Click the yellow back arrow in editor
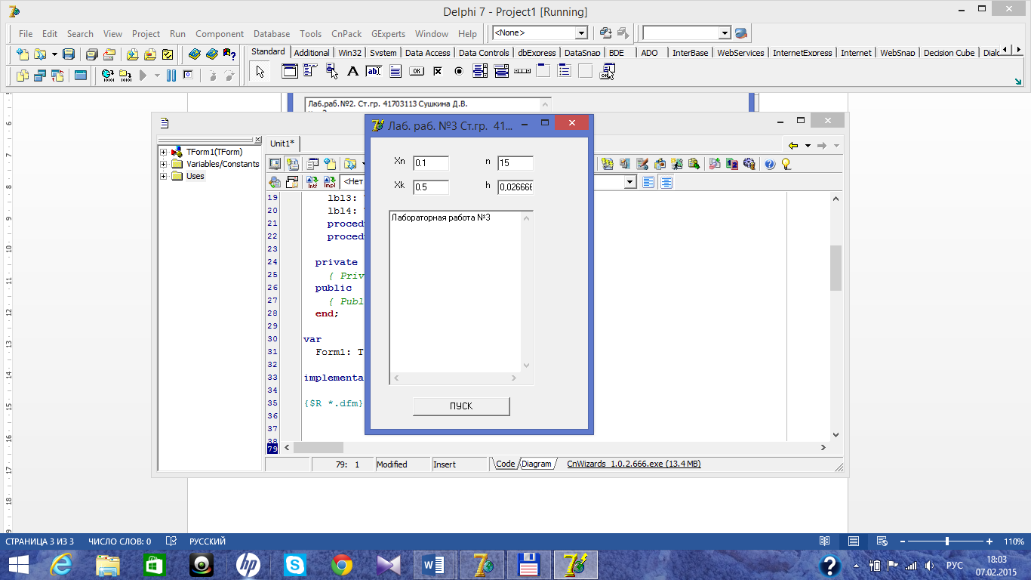Screen dimensions: 1031x580 click(792, 145)
